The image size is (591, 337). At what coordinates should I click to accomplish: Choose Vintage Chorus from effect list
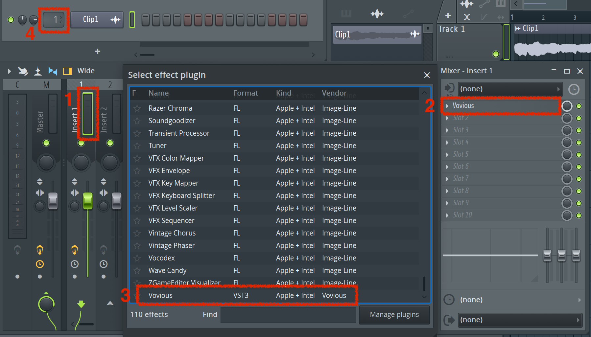click(172, 233)
